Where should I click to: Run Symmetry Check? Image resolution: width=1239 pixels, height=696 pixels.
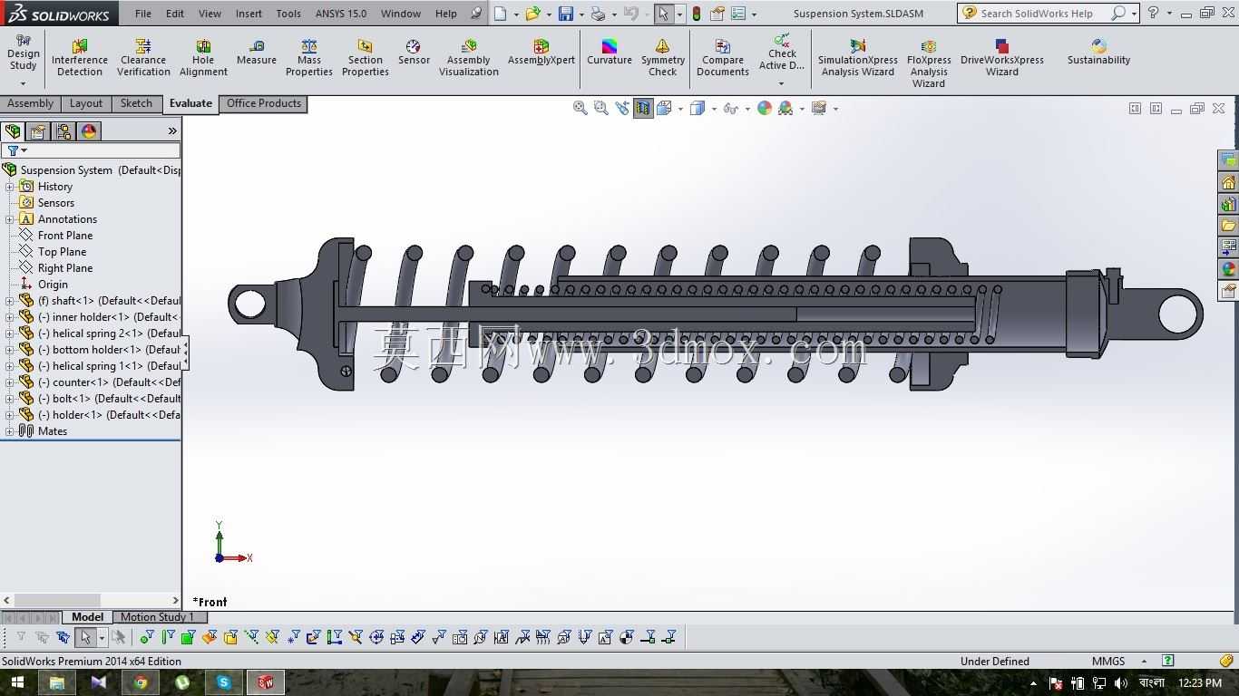(663, 58)
